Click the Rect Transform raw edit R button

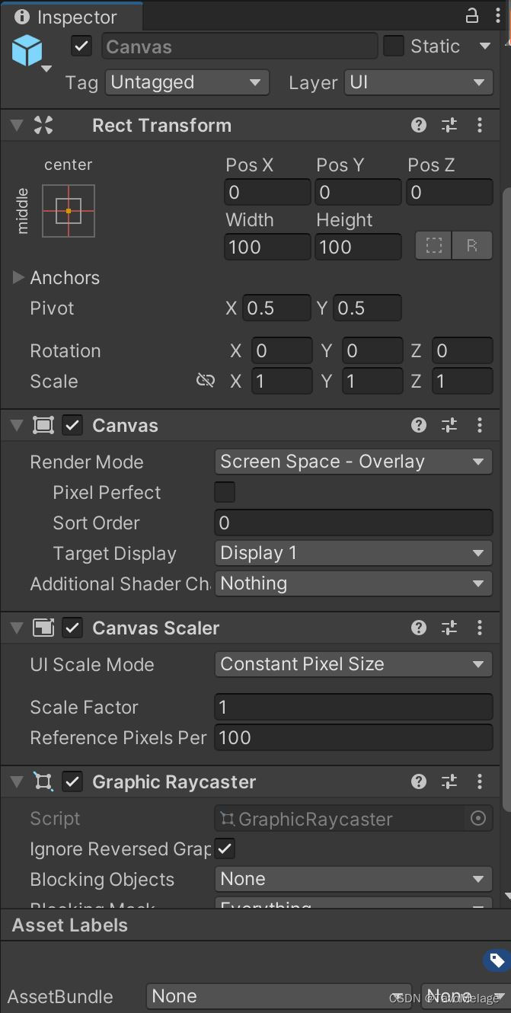(x=472, y=246)
